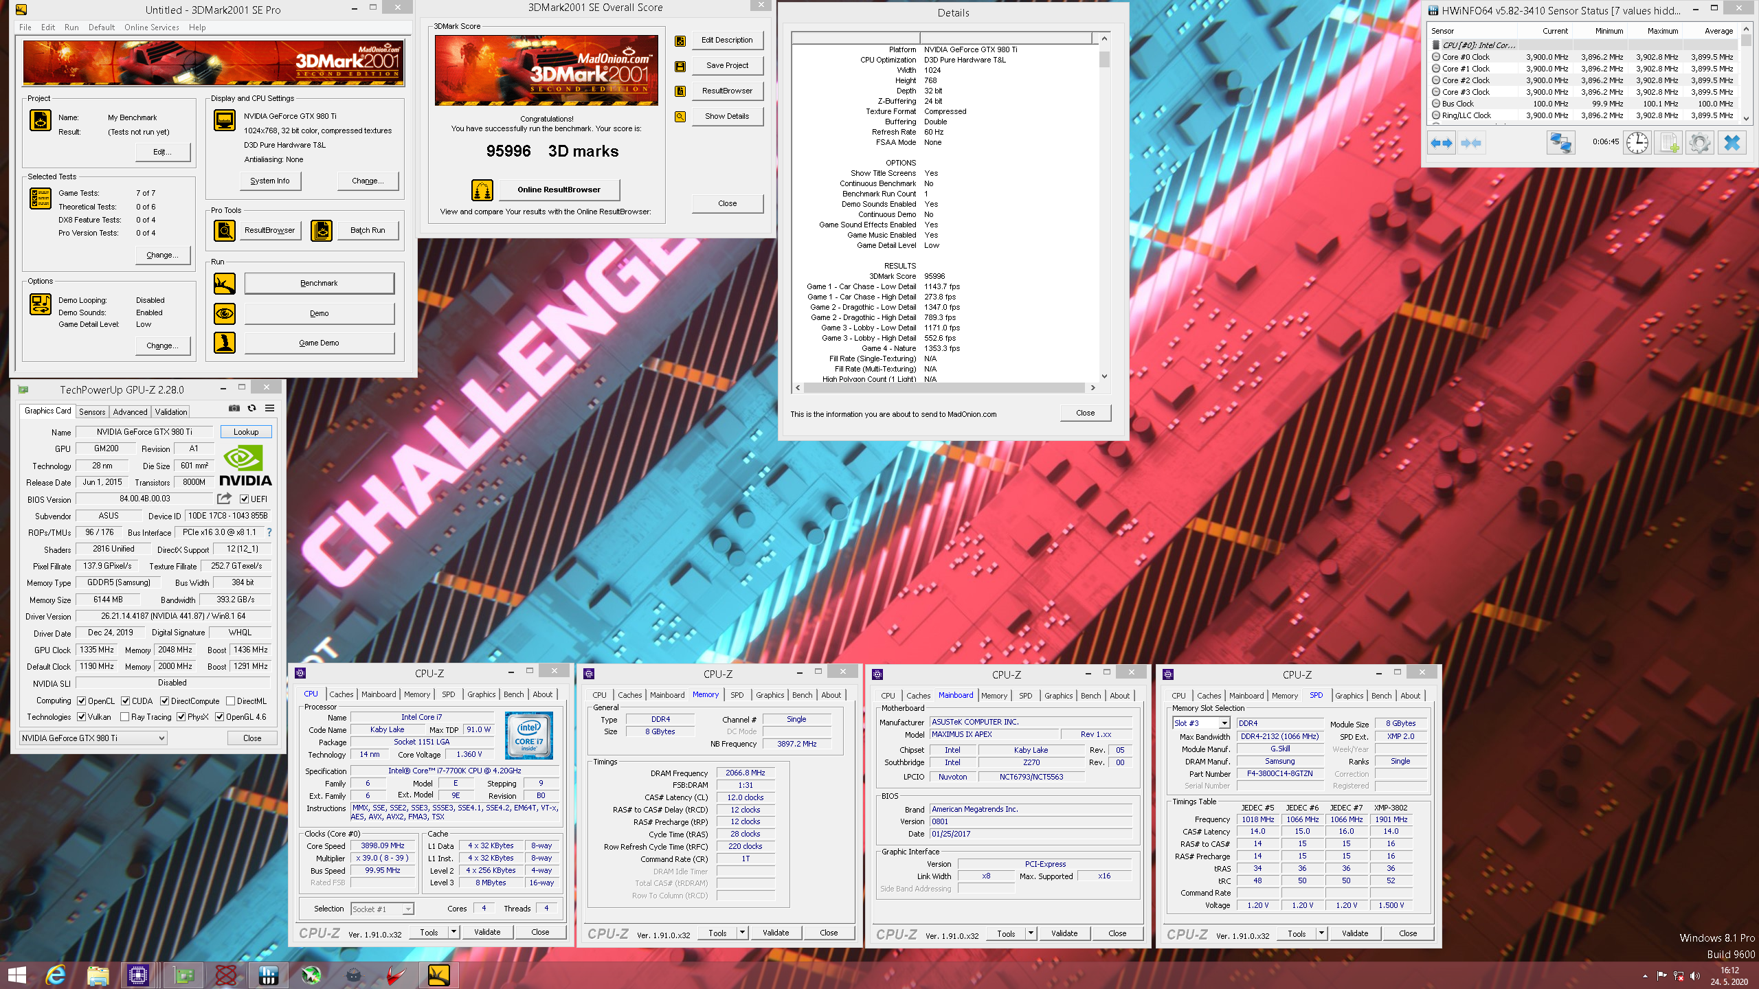Click the Benchmark run icon in 3DMark2001
Image resolution: width=1759 pixels, height=989 pixels.
click(x=225, y=283)
